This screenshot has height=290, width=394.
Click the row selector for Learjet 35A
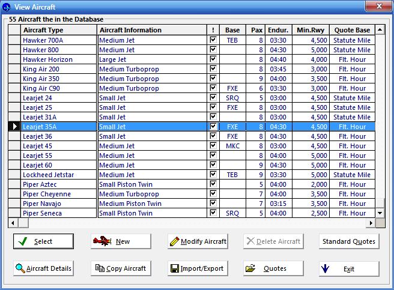click(x=14, y=127)
